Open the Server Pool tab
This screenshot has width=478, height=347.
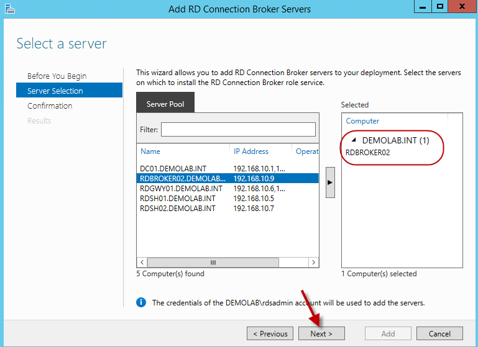pos(165,104)
